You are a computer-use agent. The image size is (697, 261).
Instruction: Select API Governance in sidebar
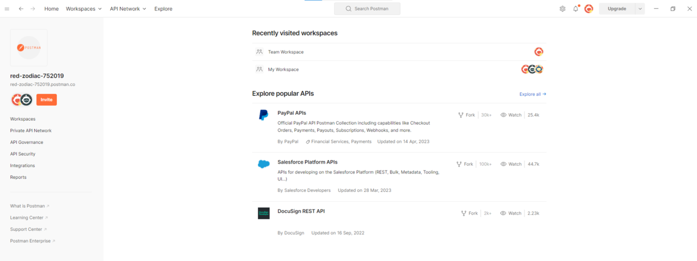pos(27,142)
